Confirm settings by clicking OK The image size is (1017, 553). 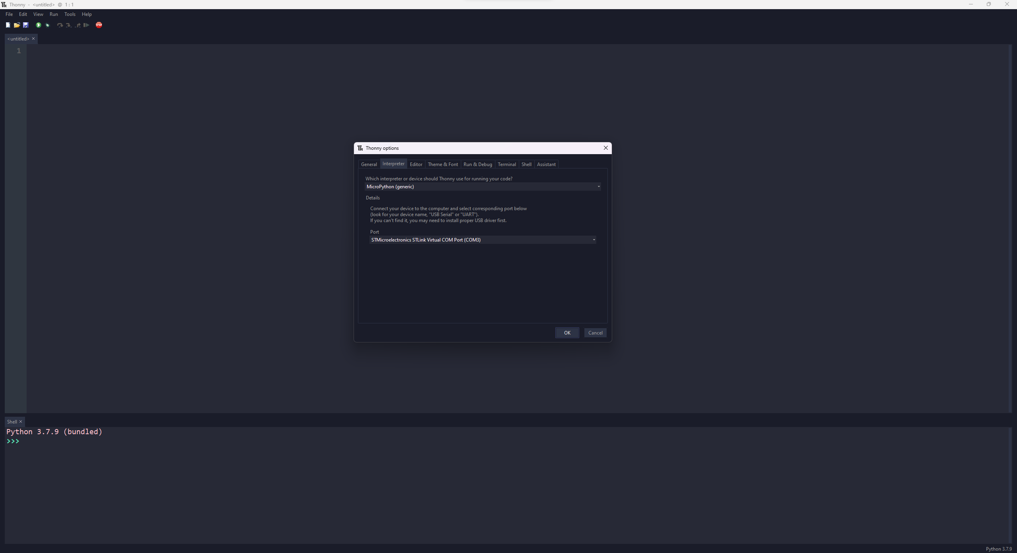pos(567,333)
